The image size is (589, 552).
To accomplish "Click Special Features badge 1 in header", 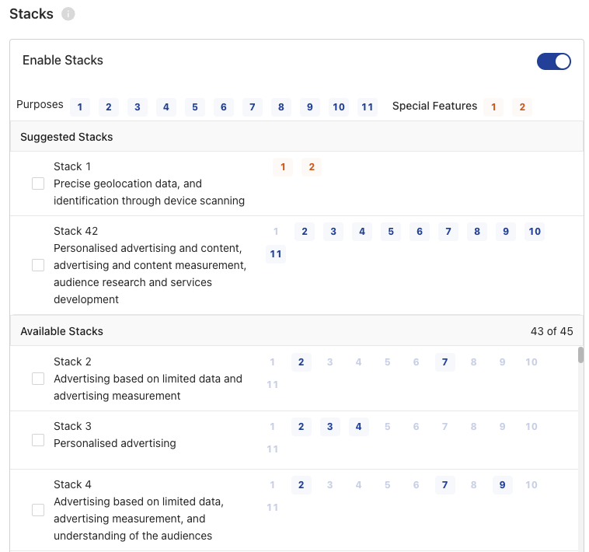I will 493,107.
